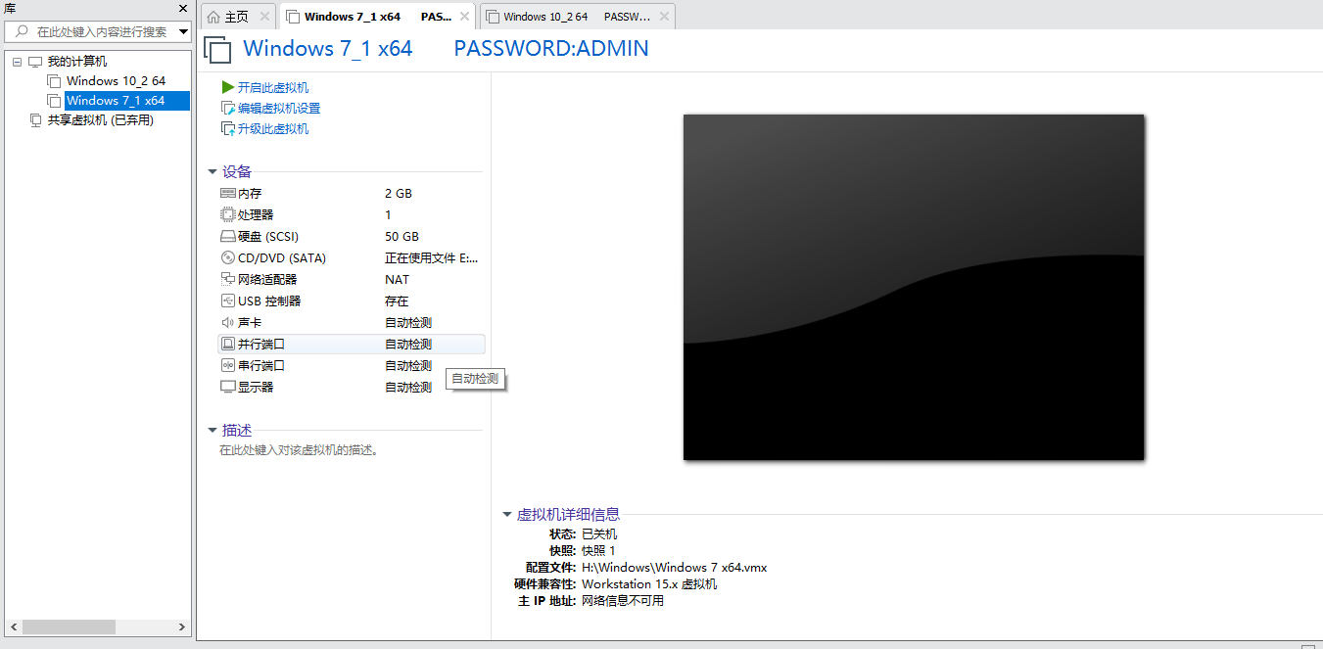Click config file path H:\Windows\Windows 7 x64.vmx

click(674, 567)
